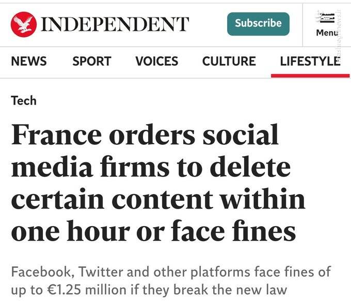
Task: Click the Independent eagle logo icon
Action: (23, 23)
